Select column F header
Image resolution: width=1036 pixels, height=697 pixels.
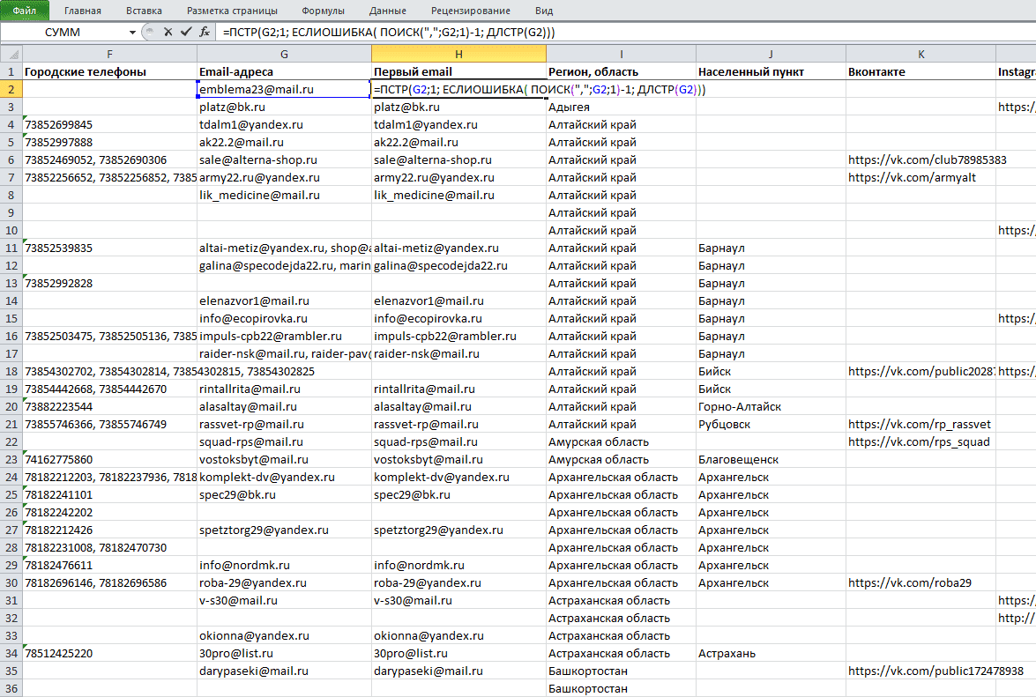click(109, 54)
